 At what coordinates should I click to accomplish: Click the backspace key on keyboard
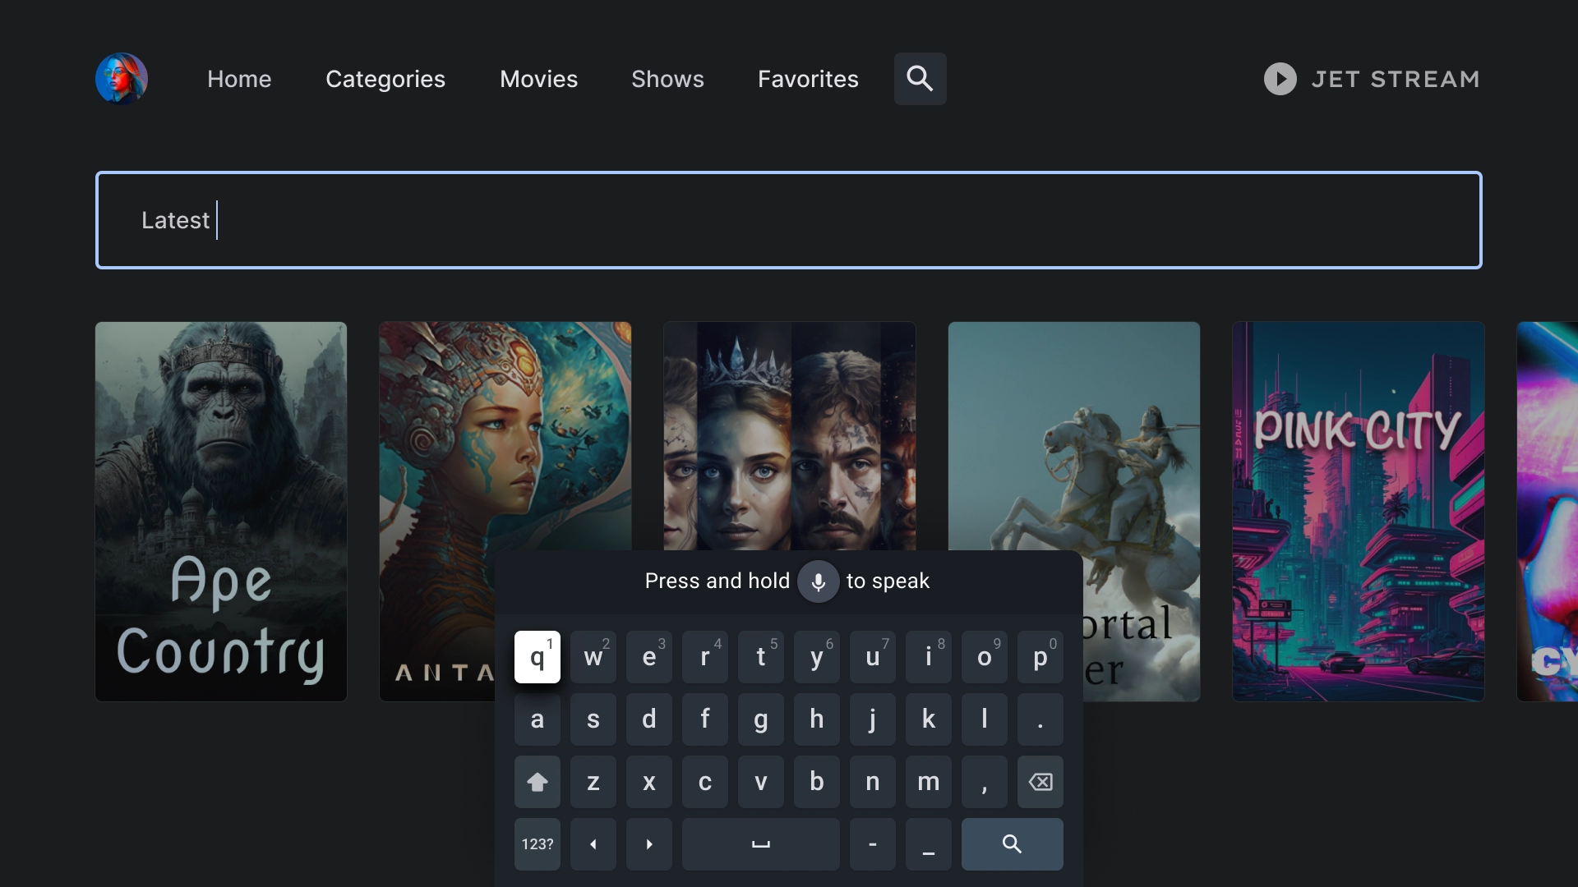(1037, 781)
